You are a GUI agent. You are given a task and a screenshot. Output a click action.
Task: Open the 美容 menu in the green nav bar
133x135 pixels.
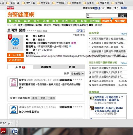coord(65,21)
